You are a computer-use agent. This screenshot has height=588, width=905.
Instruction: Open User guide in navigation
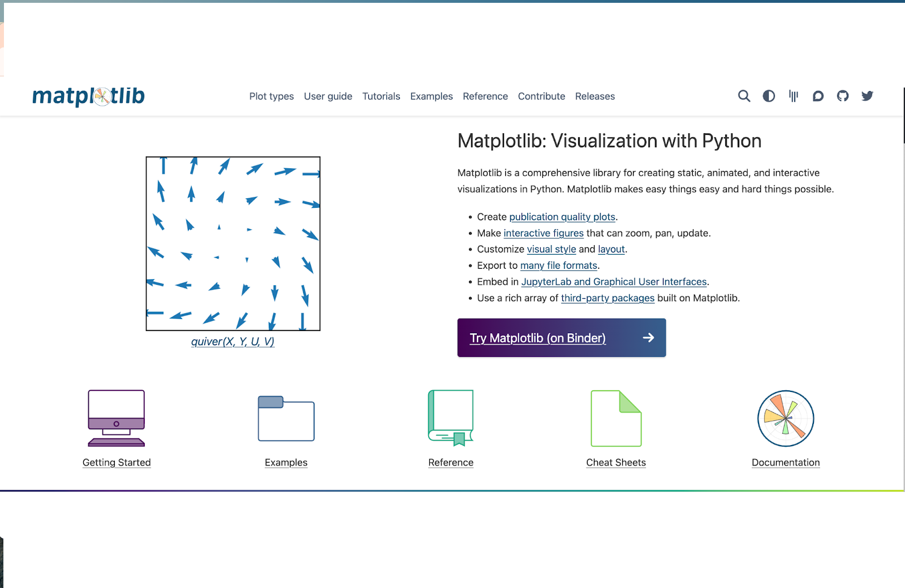coord(328,96)
